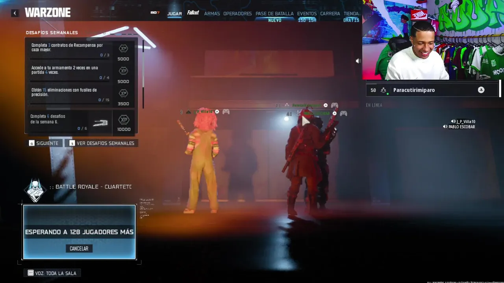Viewport: 504px width, 283px height.
Task: Click the controller icon on J_P_Villa10's nameplate
Action: [x=226, y=112]
